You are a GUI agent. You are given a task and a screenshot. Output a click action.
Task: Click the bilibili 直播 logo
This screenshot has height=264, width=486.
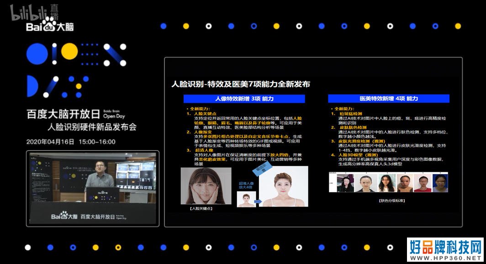[x=34, y=12]
